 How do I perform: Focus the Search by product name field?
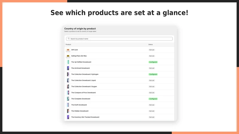pos(119,39)
